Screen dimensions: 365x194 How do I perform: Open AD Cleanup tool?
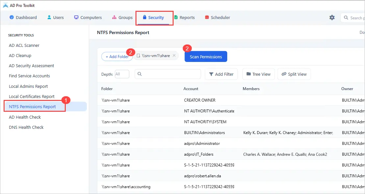20,56
